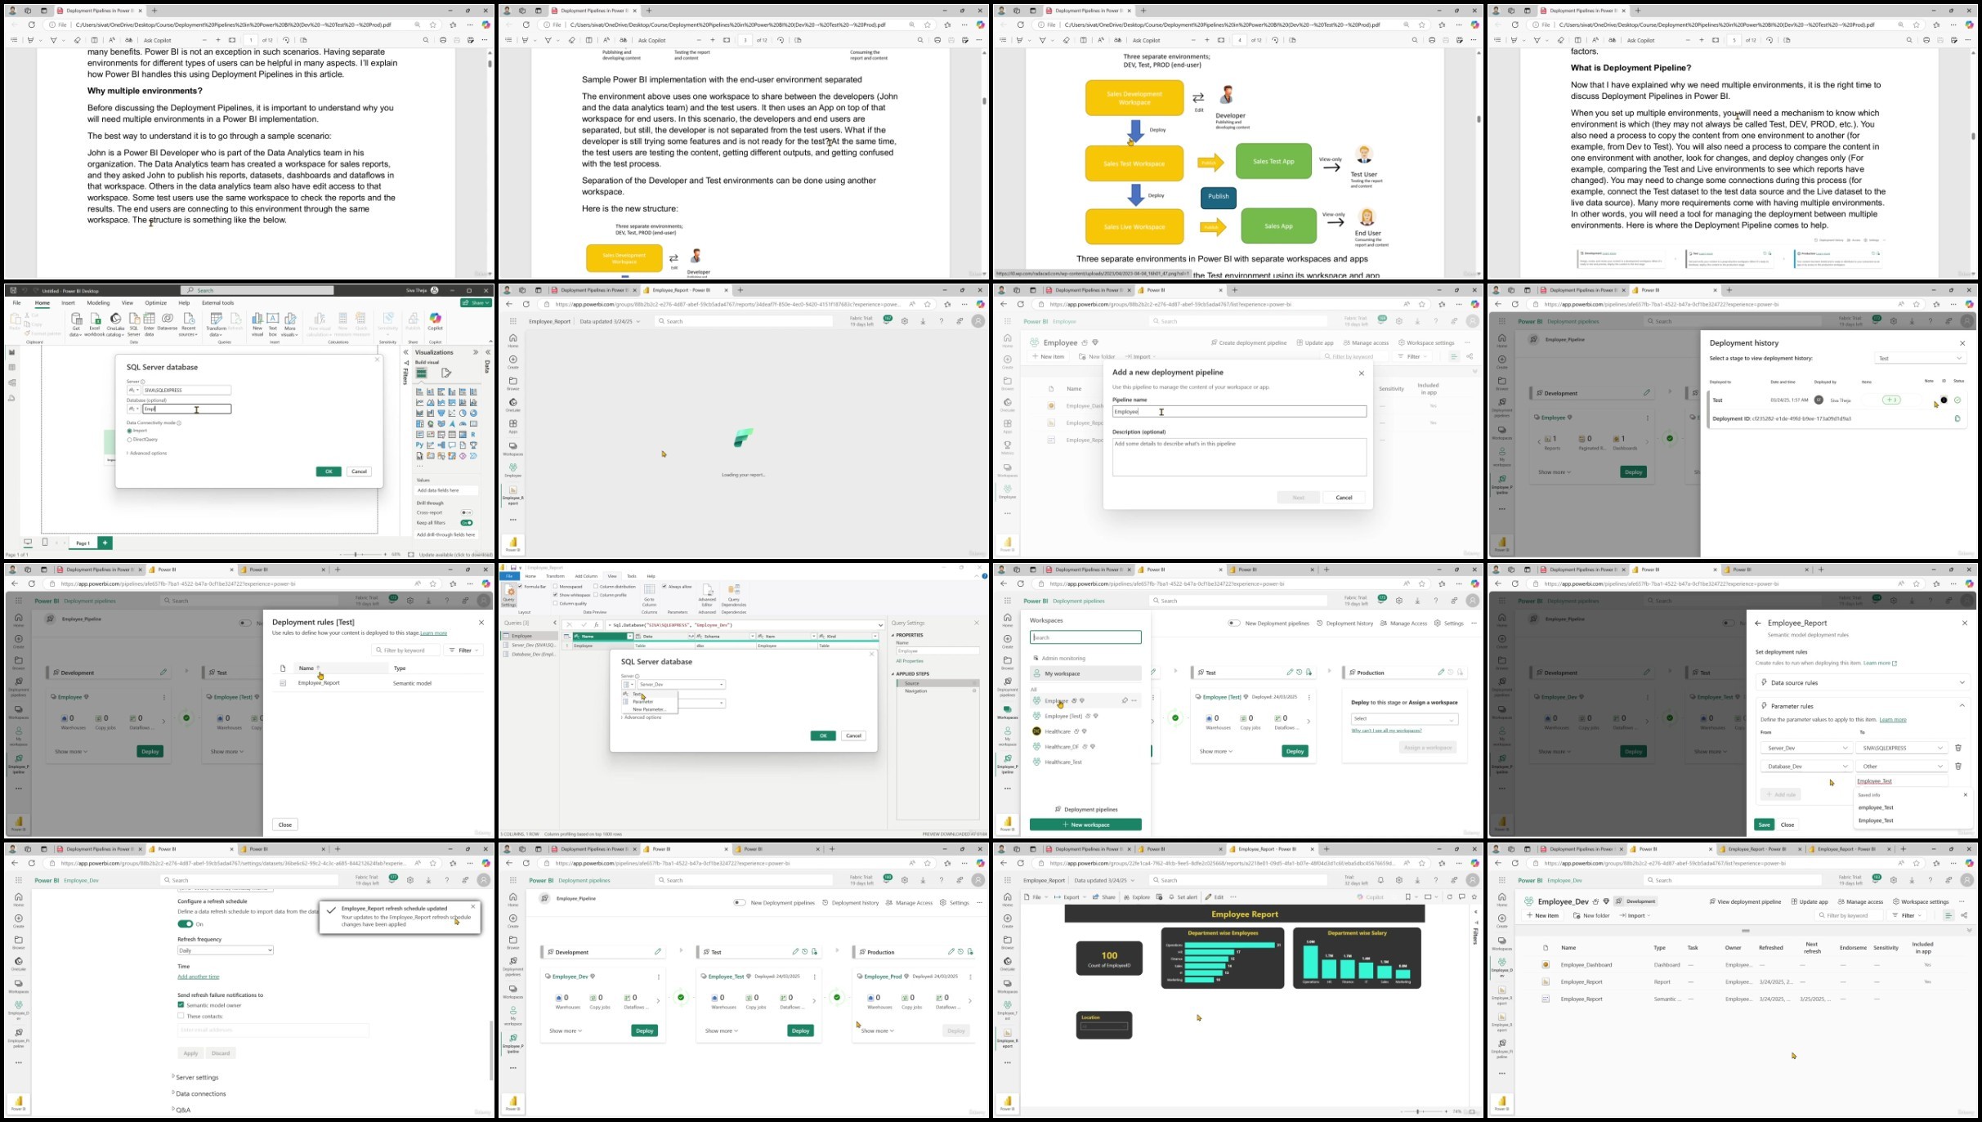The width and height of the screenshot is (1982, 1122).
Task: Collapse the Parameter rules section
Action: pos(1962,706)
